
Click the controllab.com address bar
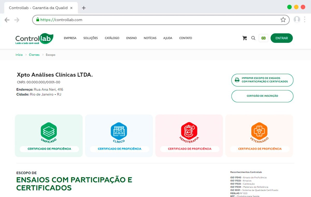161,20
